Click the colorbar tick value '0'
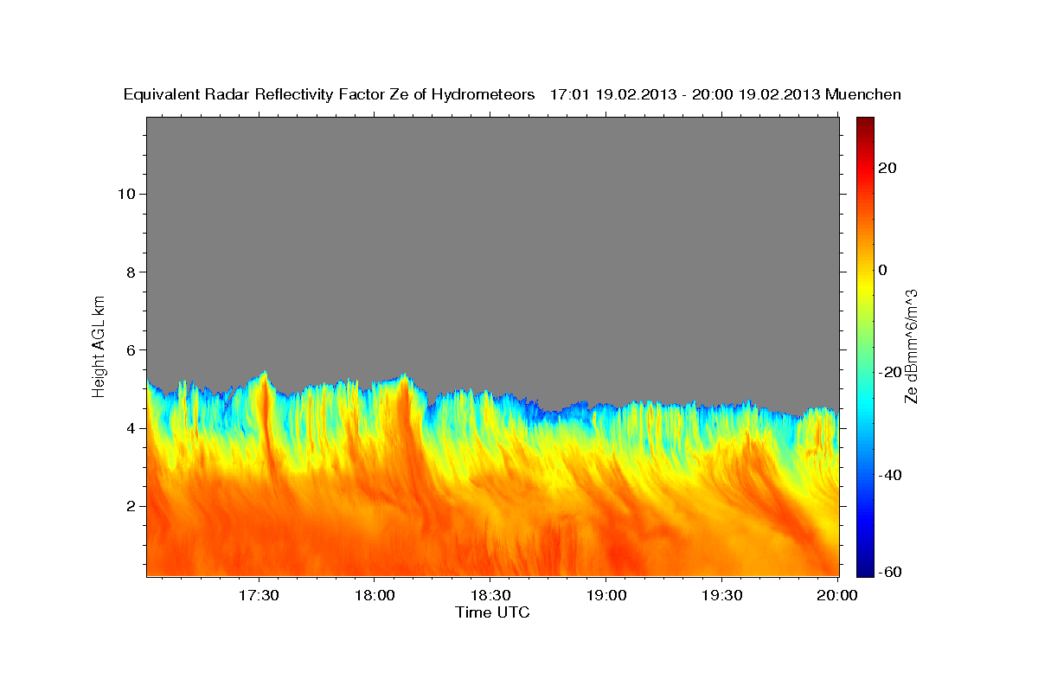 tap(882, 271)
